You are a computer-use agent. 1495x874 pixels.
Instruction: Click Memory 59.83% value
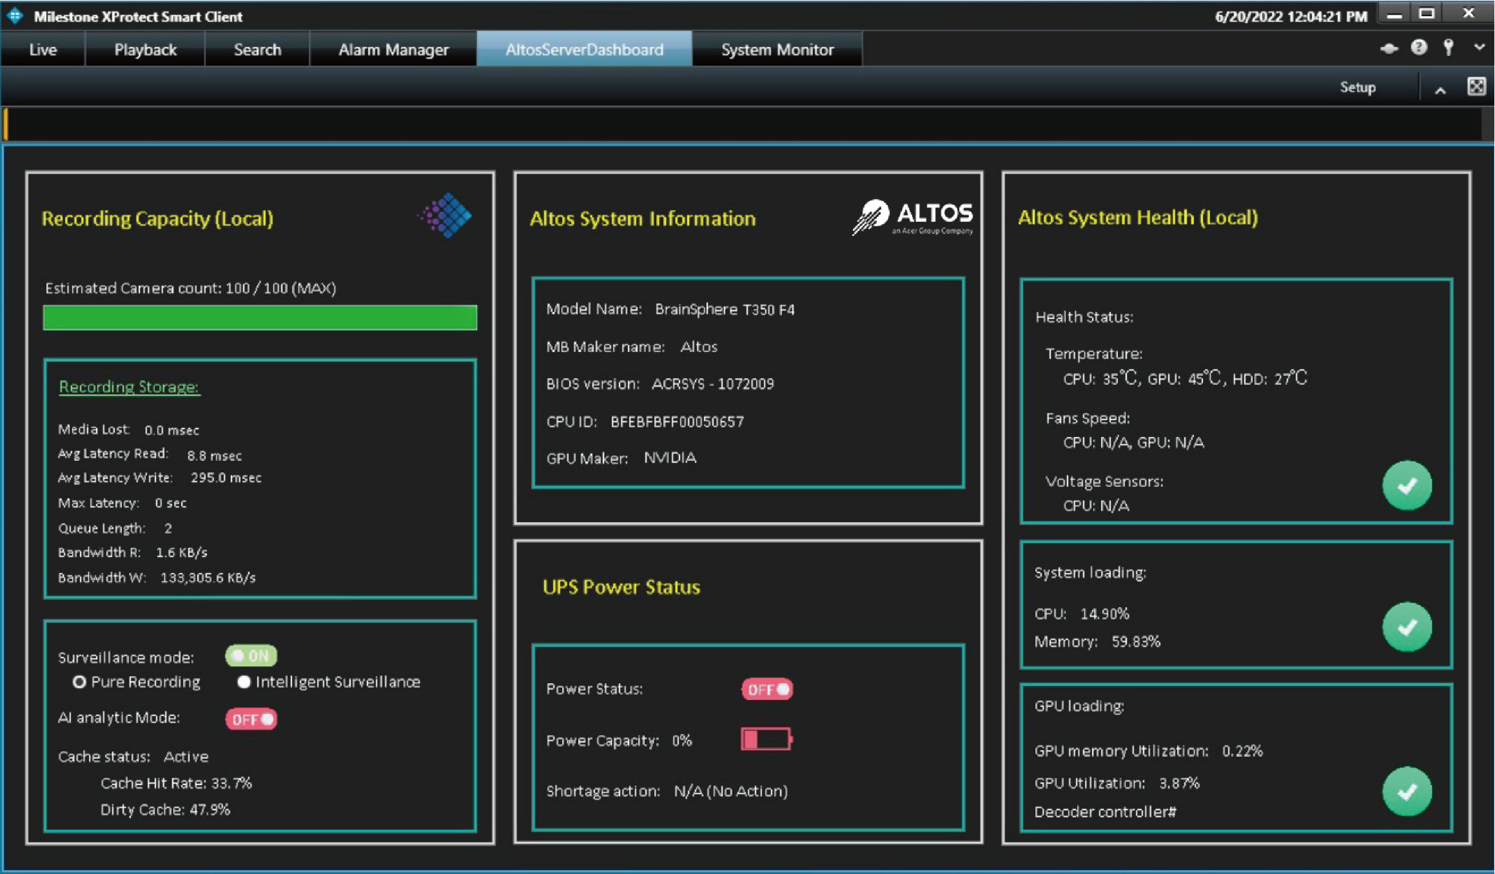point(1136,642)
